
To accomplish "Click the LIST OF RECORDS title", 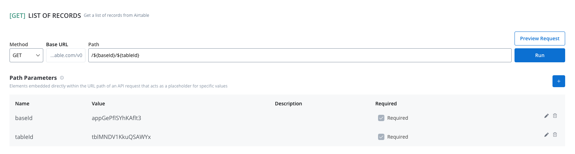I will tap(55, 16).
